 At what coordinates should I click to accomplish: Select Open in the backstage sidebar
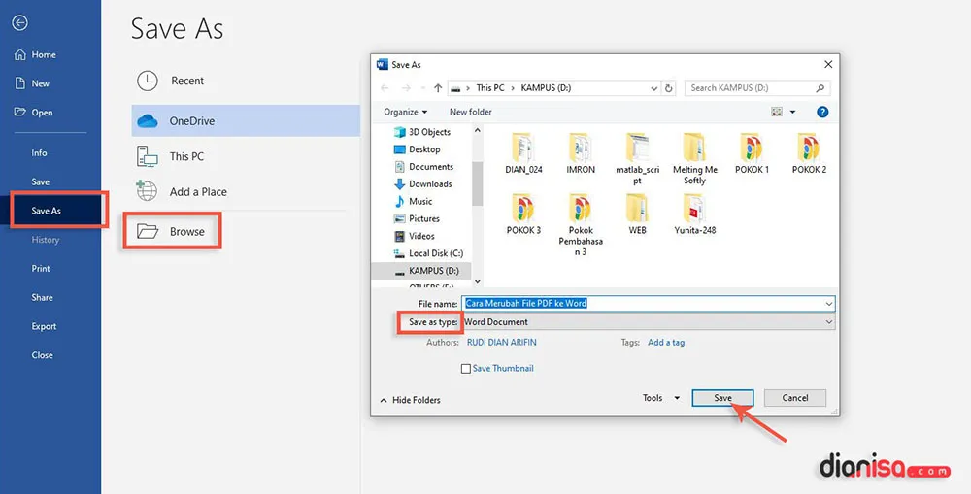pyautogui.click(x=33, y=112)
